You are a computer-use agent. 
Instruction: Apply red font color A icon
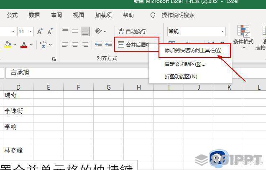[x=24, y=45]
